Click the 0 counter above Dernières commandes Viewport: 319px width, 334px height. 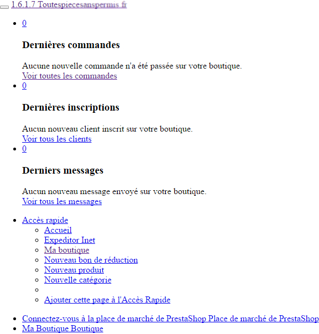tap(24, 23)
